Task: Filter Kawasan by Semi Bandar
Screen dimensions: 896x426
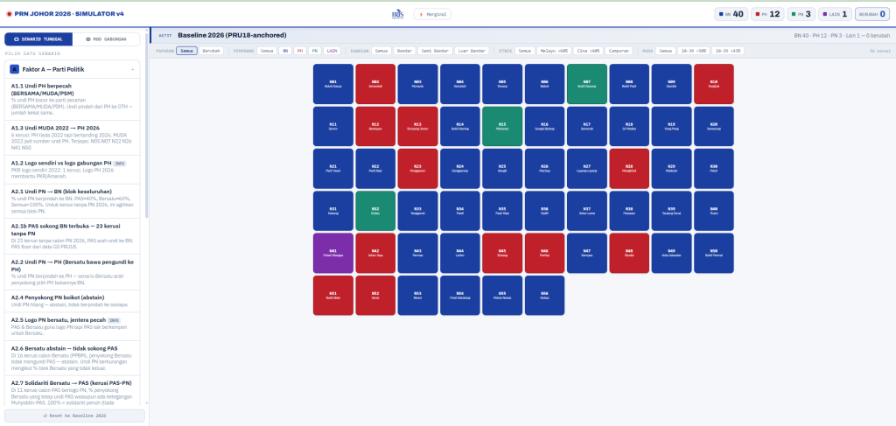Action: (435, 51)
